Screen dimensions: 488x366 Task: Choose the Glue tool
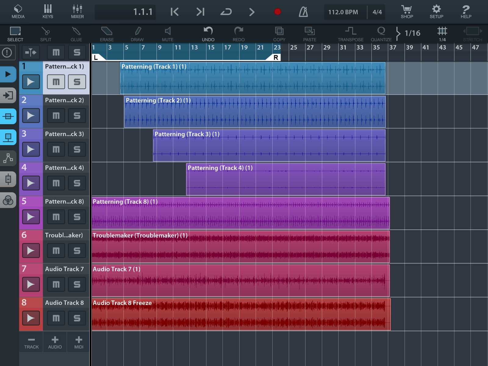coord(76,34)
